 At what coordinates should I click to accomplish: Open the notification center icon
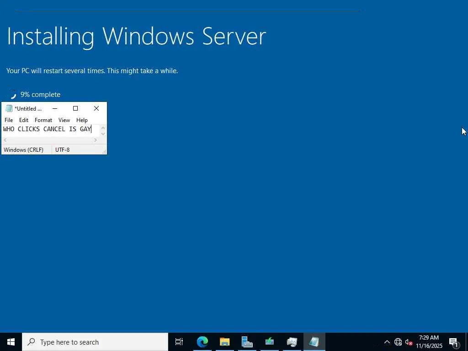pyautogui.click(x=453, y=342)
